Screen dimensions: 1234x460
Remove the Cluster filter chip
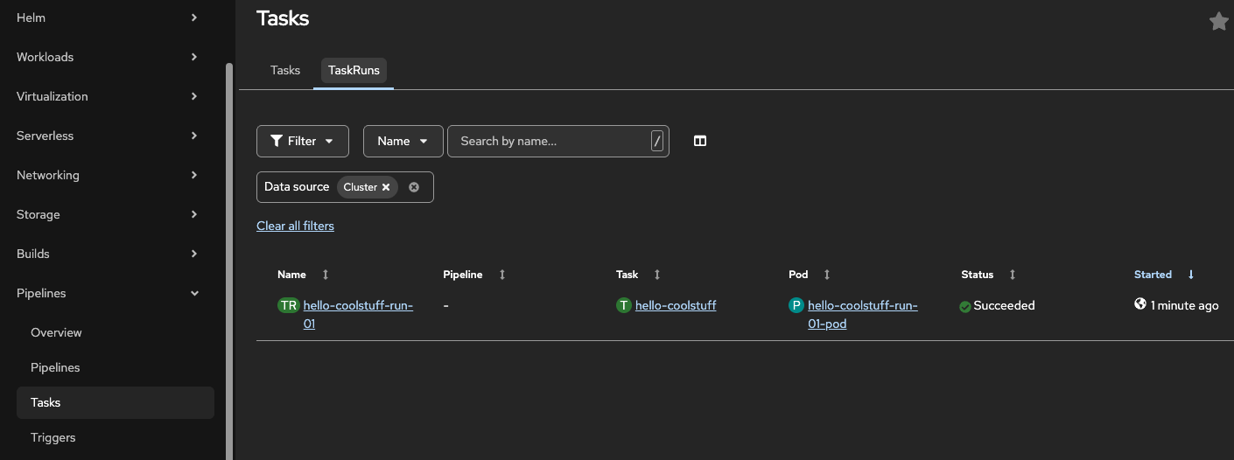pyautogui.click(x=386, y=187)
